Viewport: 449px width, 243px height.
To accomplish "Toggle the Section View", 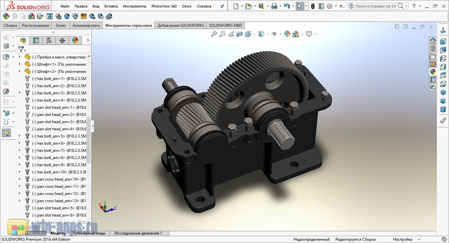I will click(x=240, y=34).
